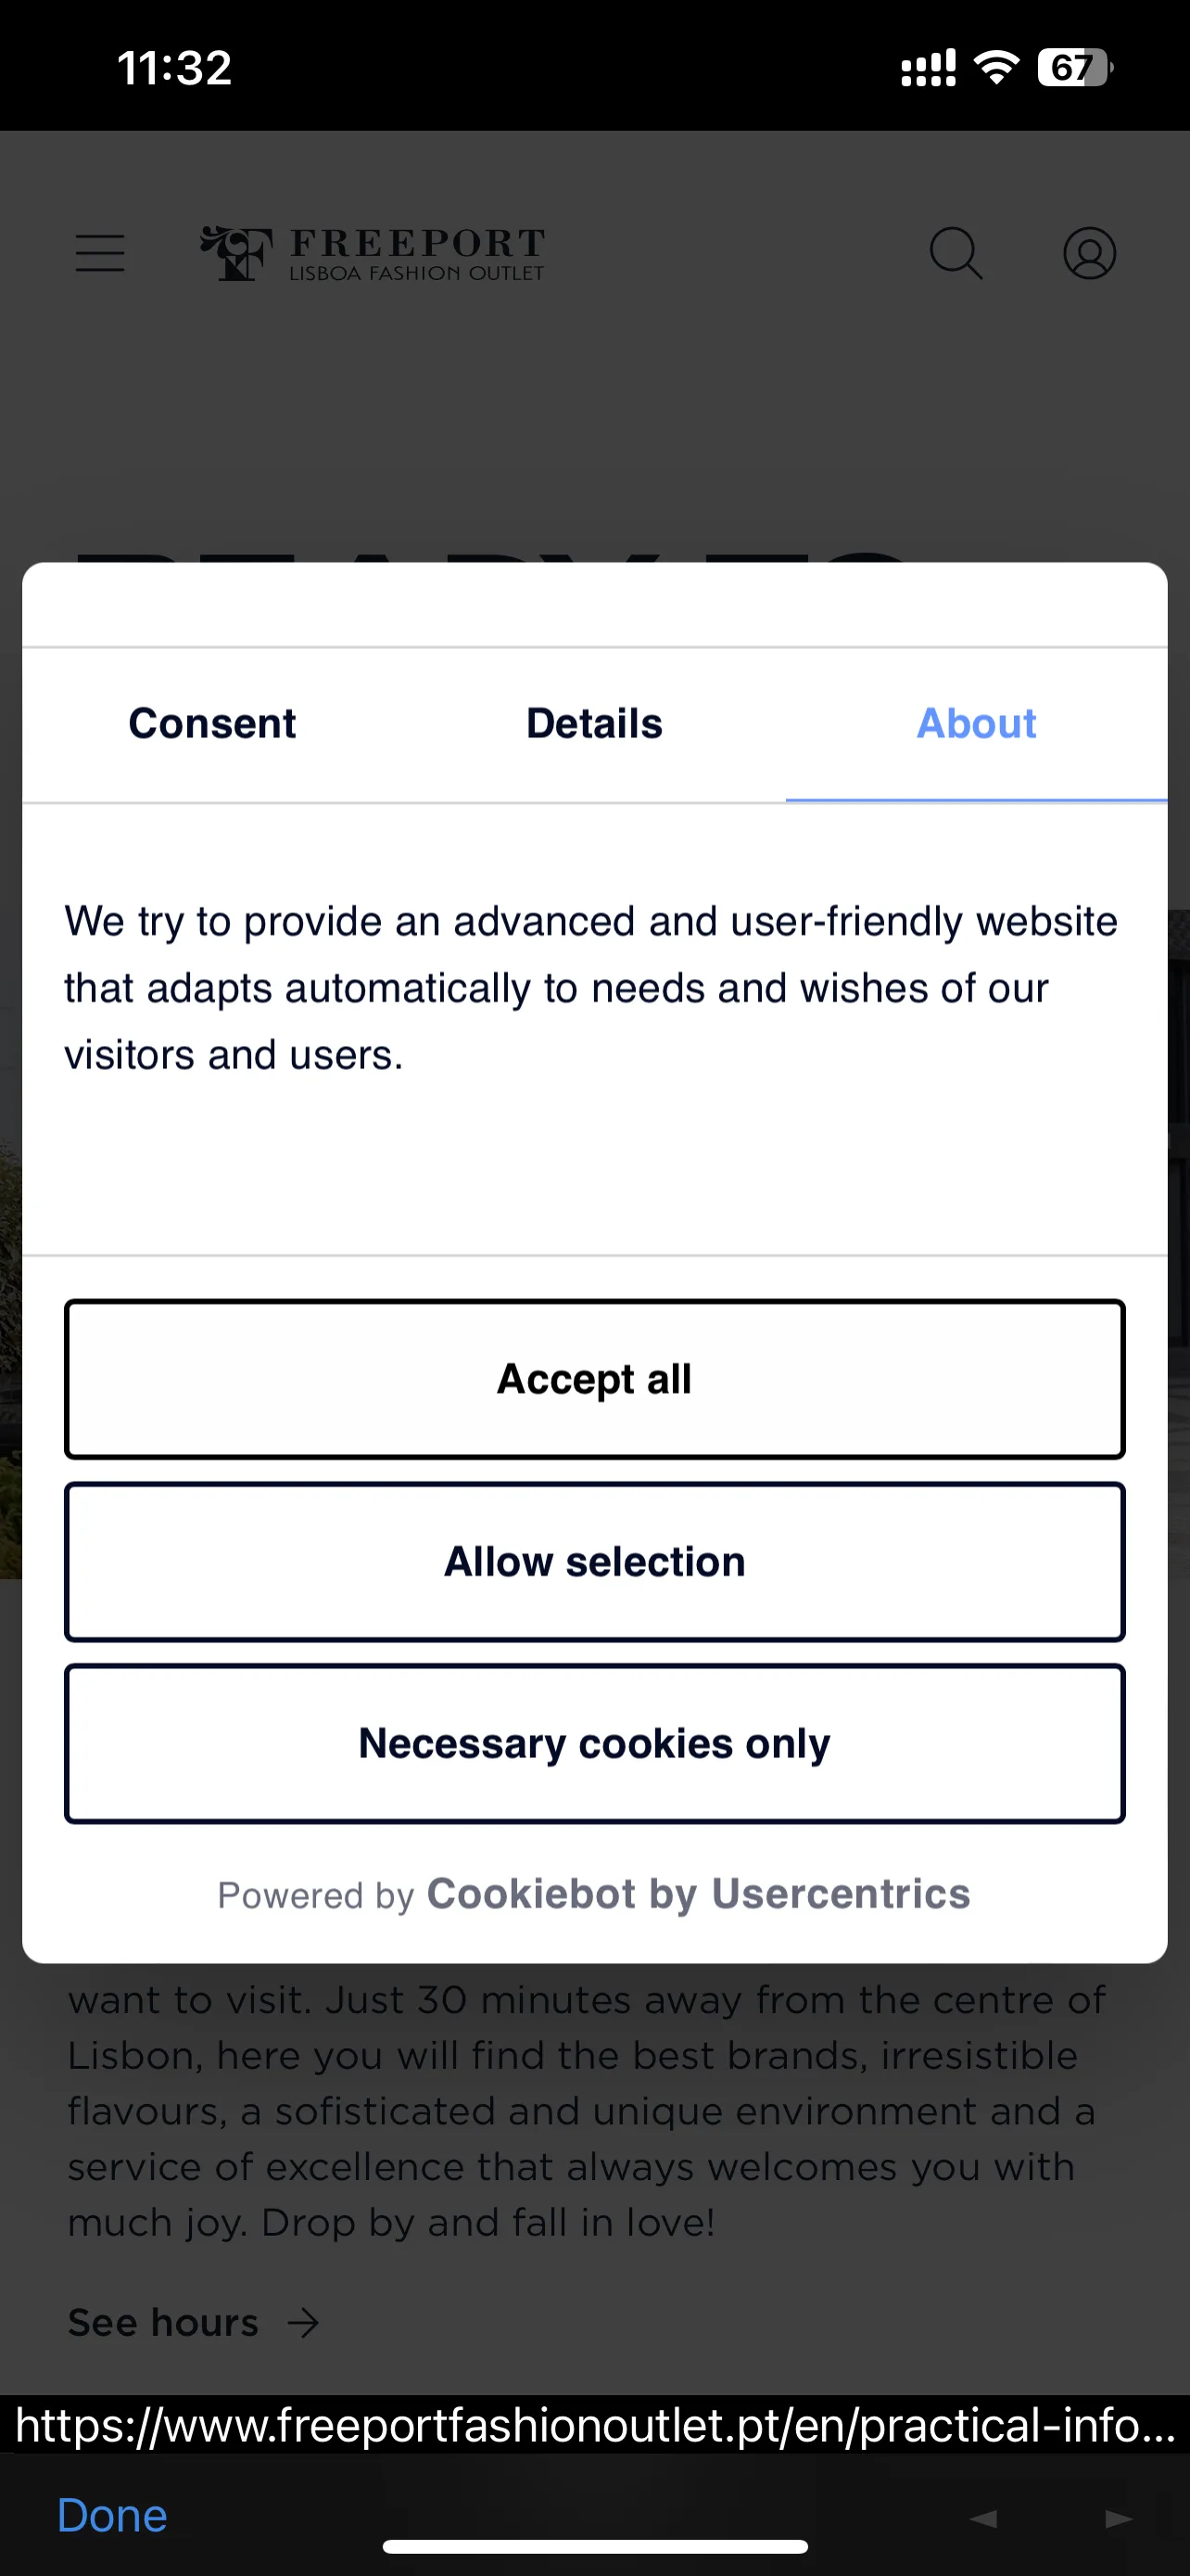Choose Necessary cookies only
Screen dimensions: 1190x2576
594,1743
